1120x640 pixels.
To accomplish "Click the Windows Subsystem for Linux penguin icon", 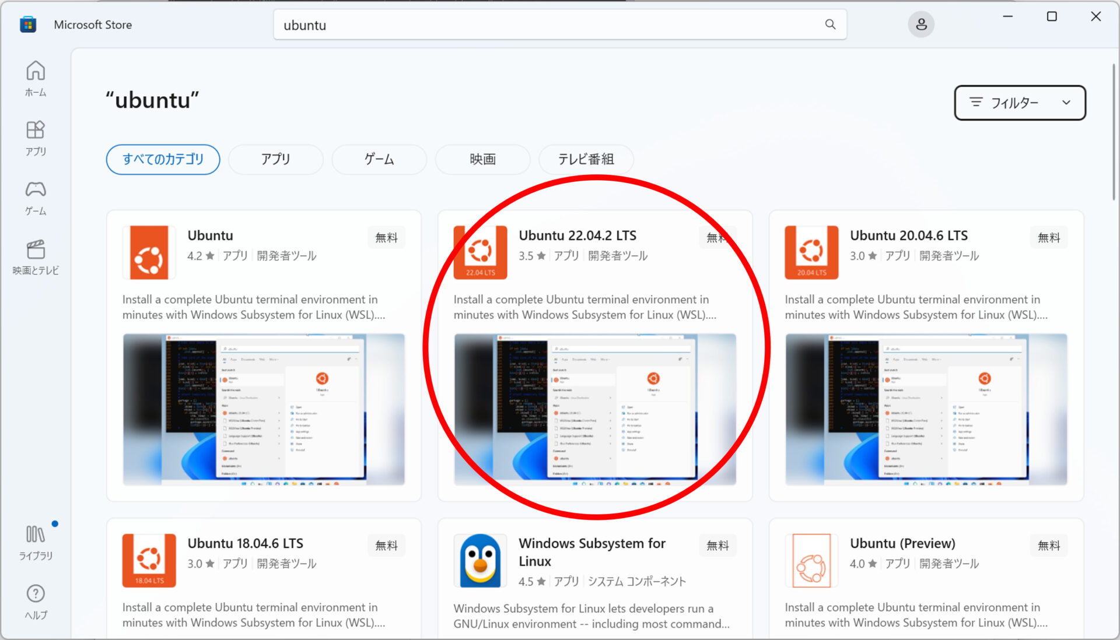I will (x=480, y=560).
